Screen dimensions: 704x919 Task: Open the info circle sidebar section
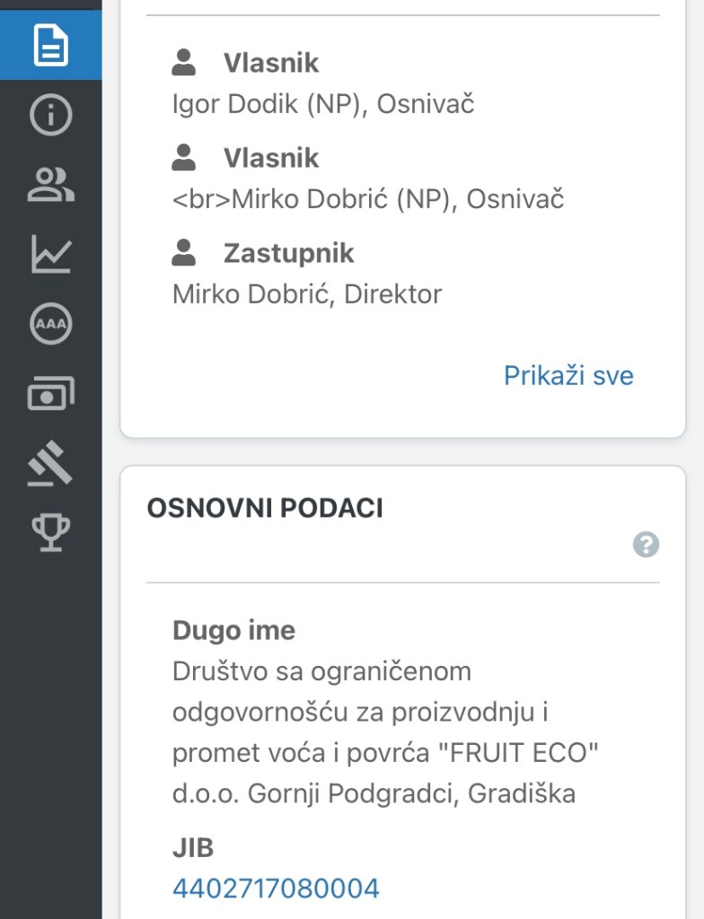(x=50, y=116)
